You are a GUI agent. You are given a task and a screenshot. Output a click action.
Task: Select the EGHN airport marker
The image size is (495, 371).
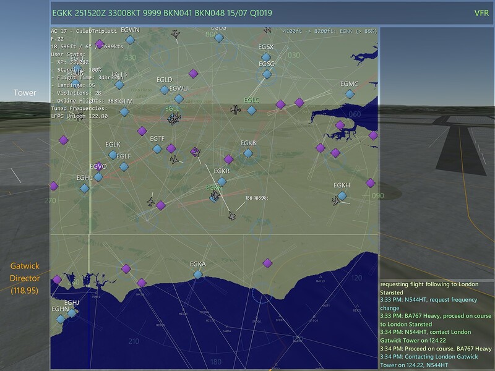[x=61, y=319]
